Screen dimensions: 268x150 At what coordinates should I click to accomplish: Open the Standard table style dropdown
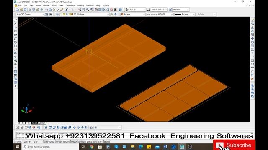[x=180, y=10]
